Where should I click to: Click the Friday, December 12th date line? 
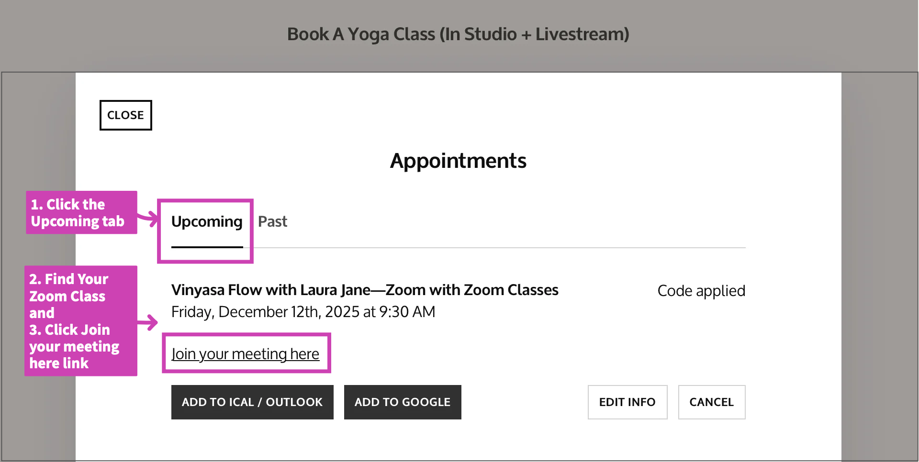tap(303, 312)
